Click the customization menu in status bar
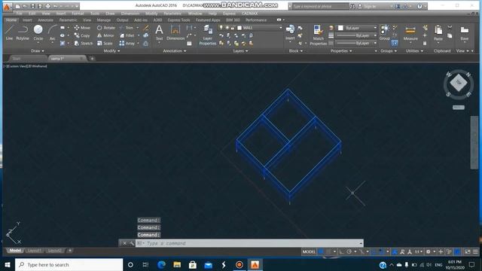 coord(475,251)
